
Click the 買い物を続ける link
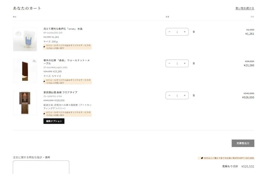(x=245, y=8)
